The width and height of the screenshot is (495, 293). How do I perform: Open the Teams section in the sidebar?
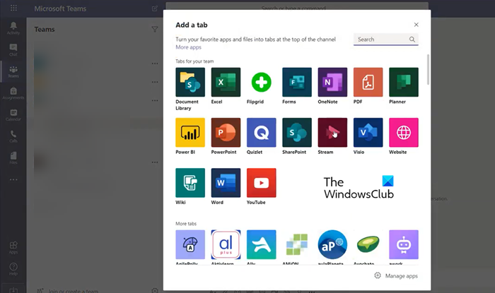pos(13,71)
